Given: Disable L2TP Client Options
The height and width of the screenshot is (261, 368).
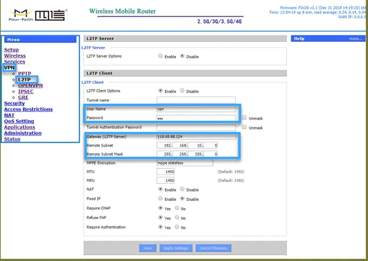Looking at the screenshot, I should tap(182, 91).
